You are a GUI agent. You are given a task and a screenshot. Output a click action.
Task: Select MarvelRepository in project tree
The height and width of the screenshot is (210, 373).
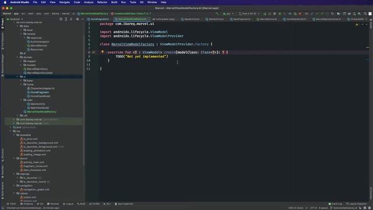[x=36, y=69]
